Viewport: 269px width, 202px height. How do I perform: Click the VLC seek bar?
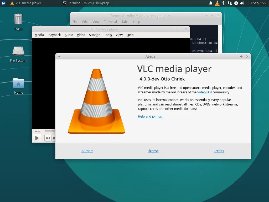50,131
